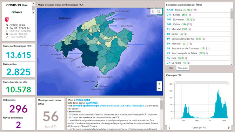
Task: Go to previous chart with left arrow
Action: pos(169,128)
